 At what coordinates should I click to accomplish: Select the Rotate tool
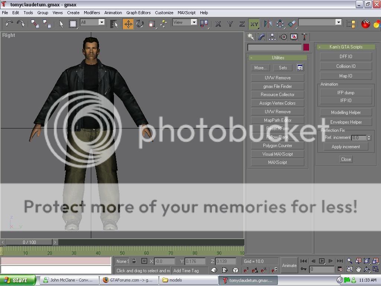140,24
